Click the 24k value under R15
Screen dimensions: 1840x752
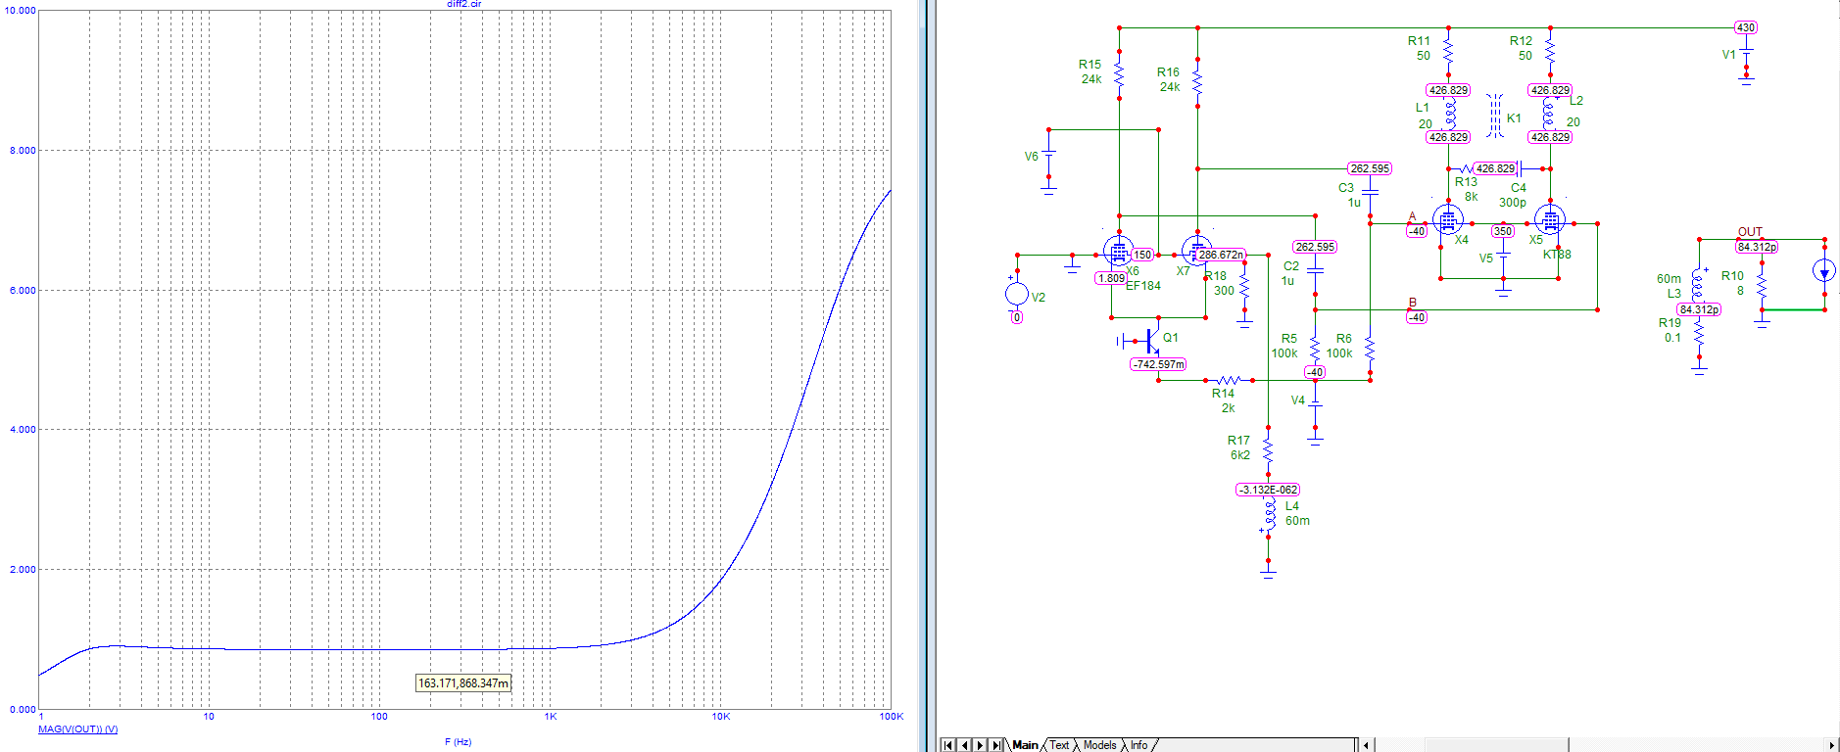[1091, 79]
